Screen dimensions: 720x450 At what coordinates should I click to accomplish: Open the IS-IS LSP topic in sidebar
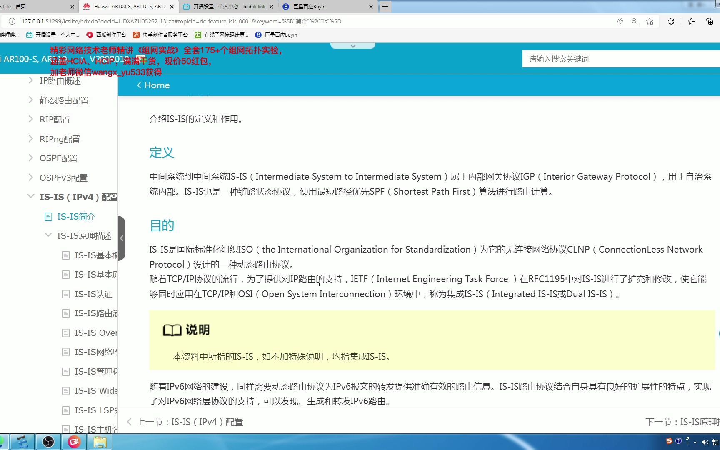click(x=96, y=410)
